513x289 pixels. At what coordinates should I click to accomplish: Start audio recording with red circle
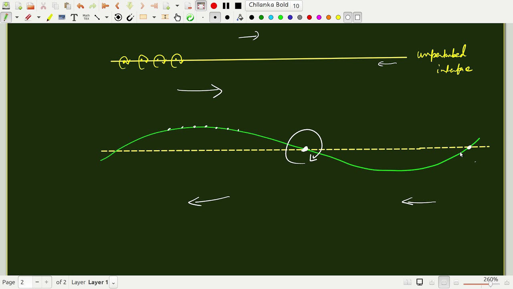pyautogui.click(x=214, y=6)
